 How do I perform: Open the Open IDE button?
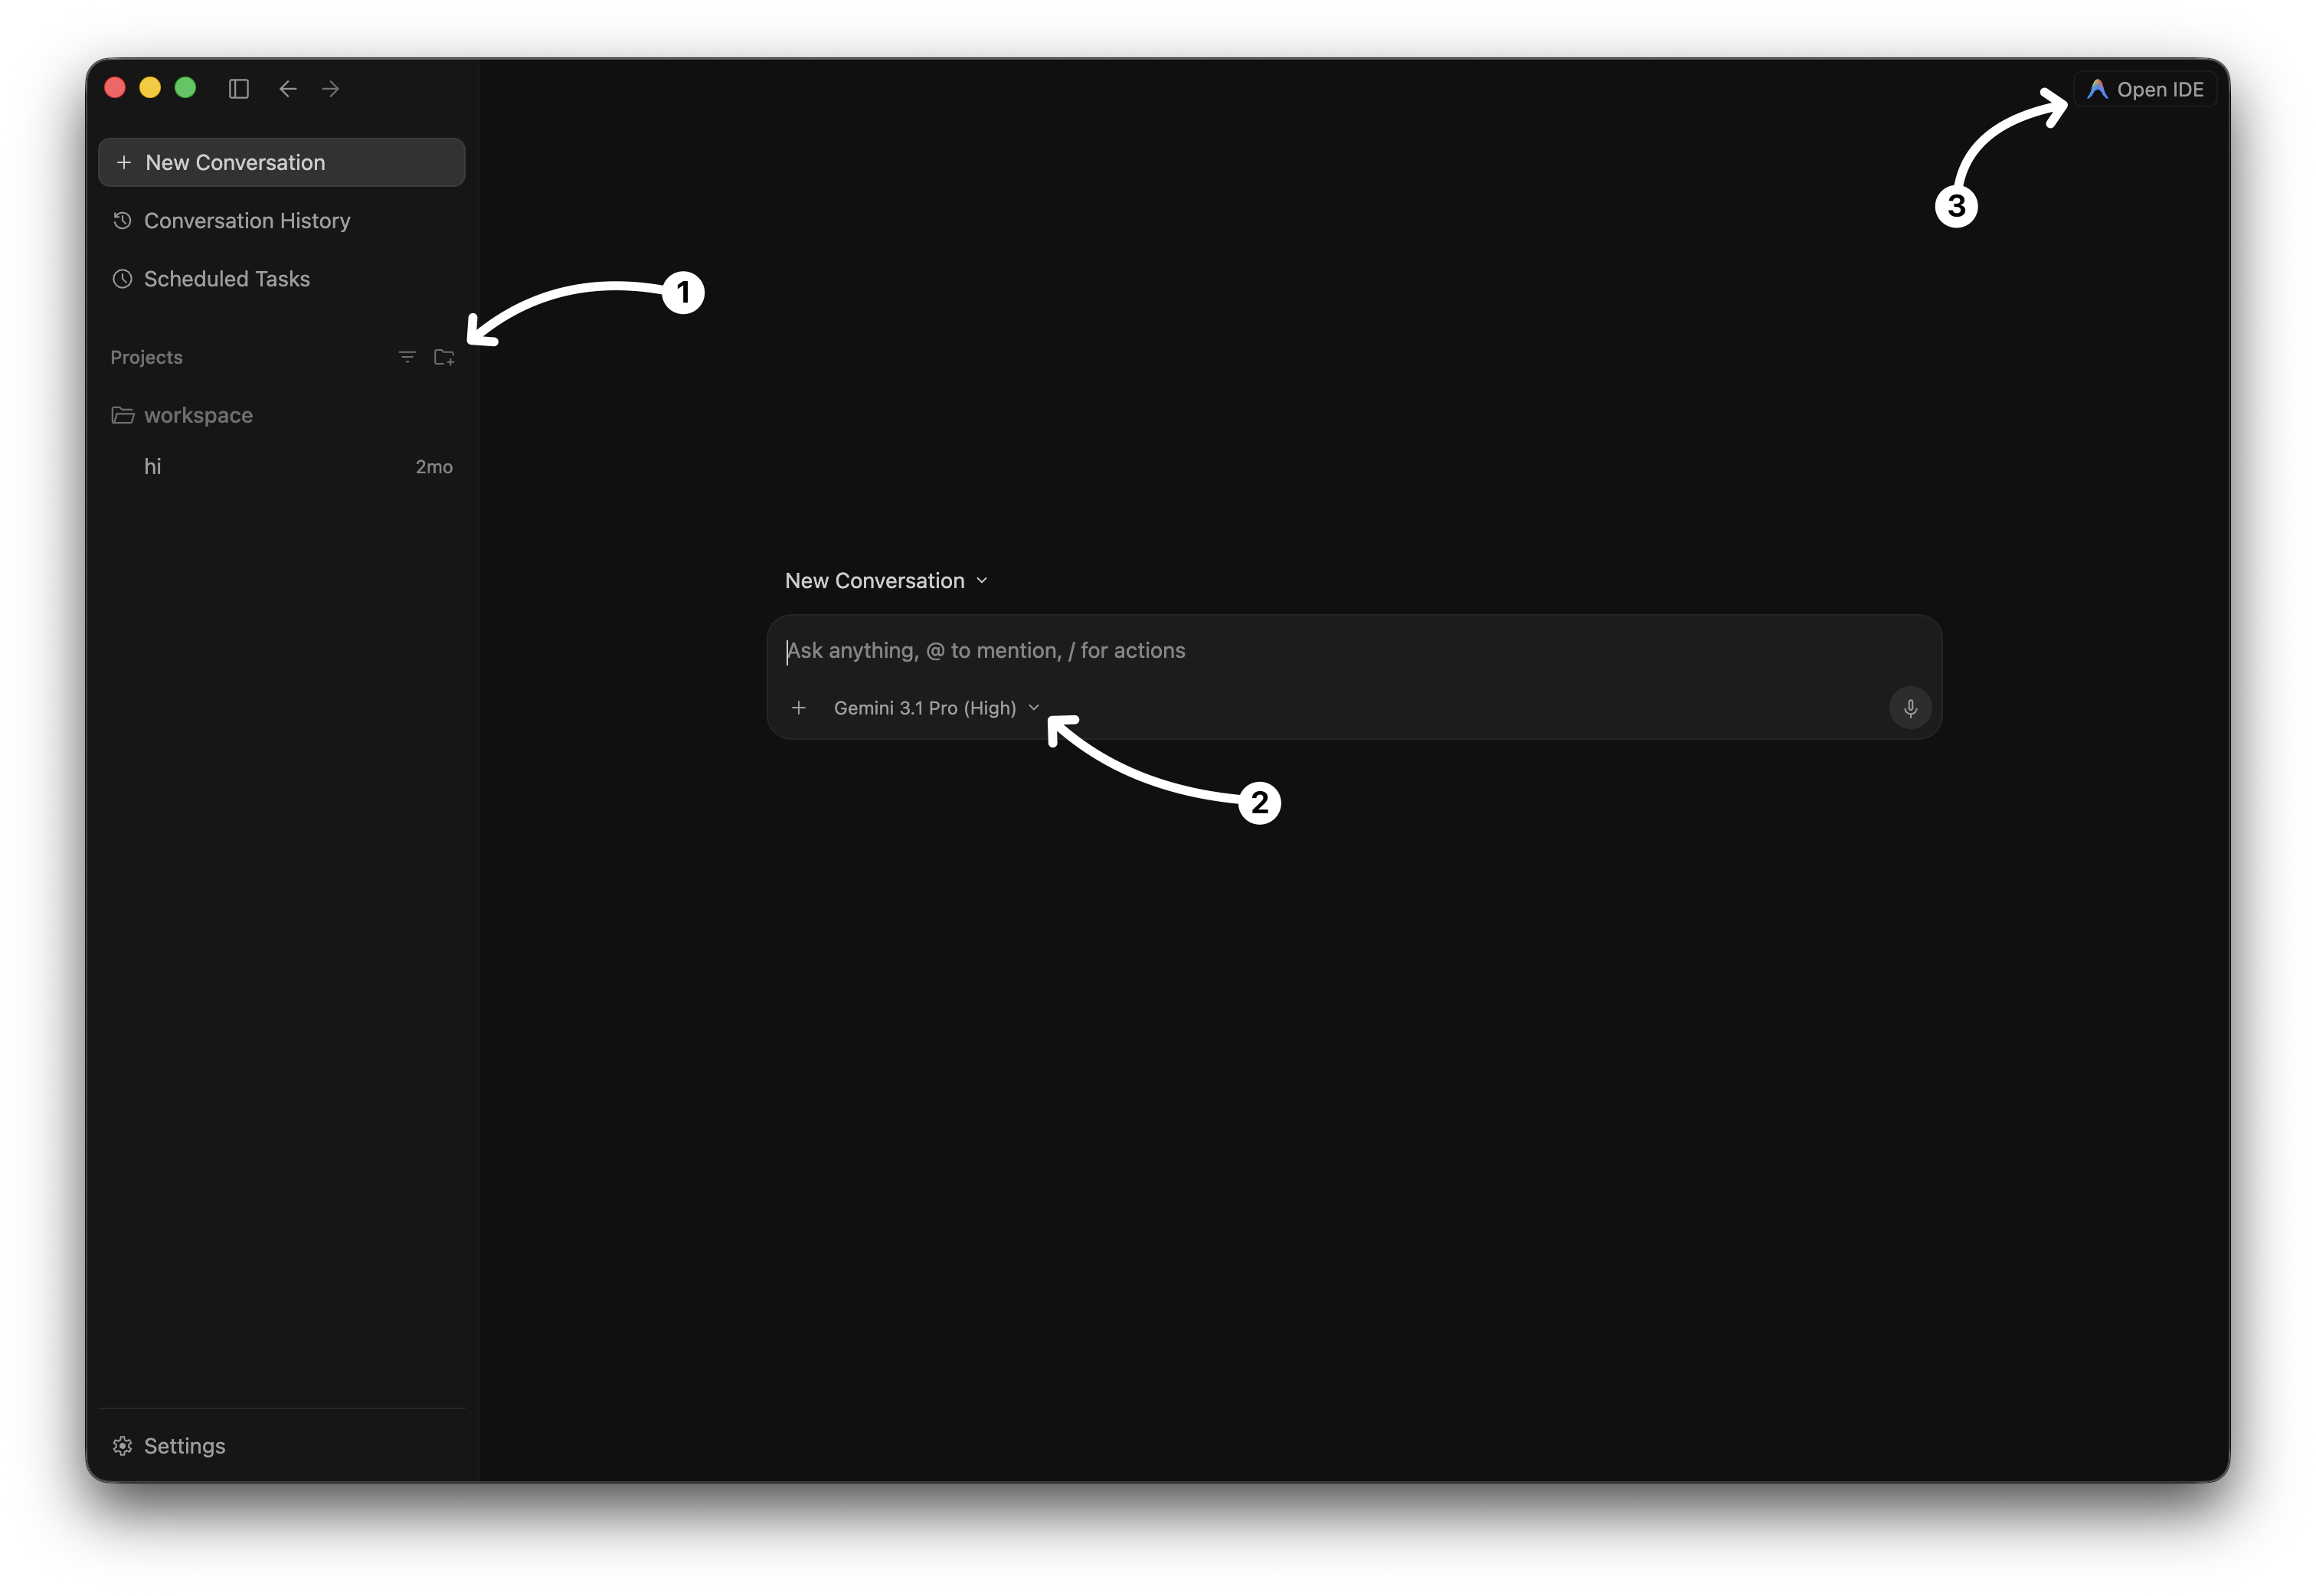2145,89
